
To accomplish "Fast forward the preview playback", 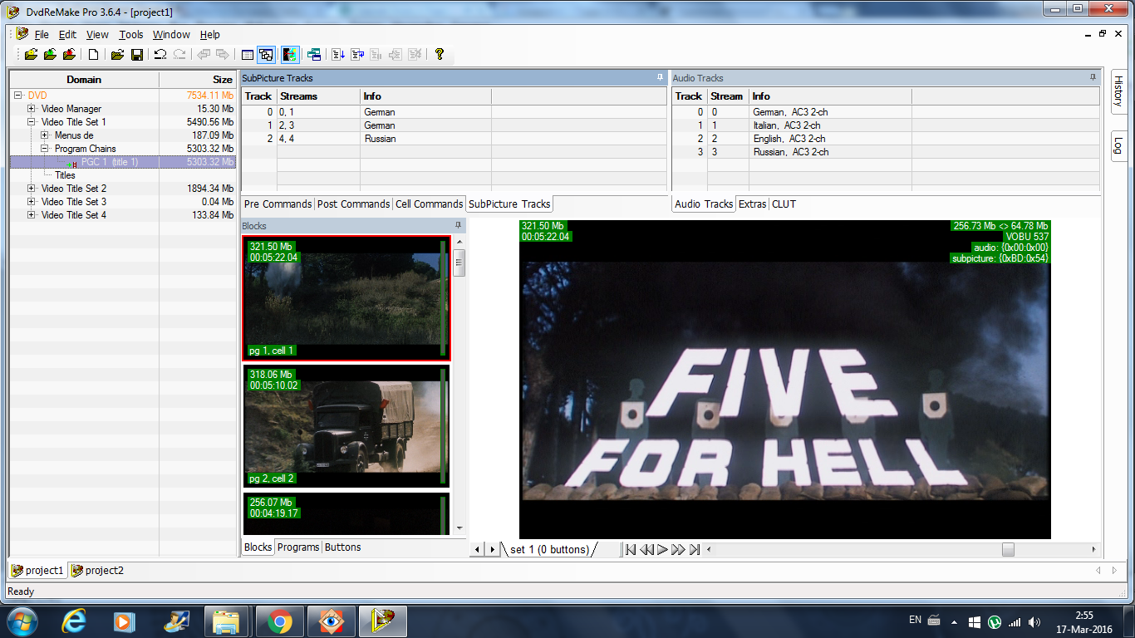I will point(678,550).
